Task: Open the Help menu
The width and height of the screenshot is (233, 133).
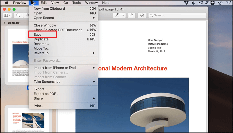Action: click(x=106, y=3)
